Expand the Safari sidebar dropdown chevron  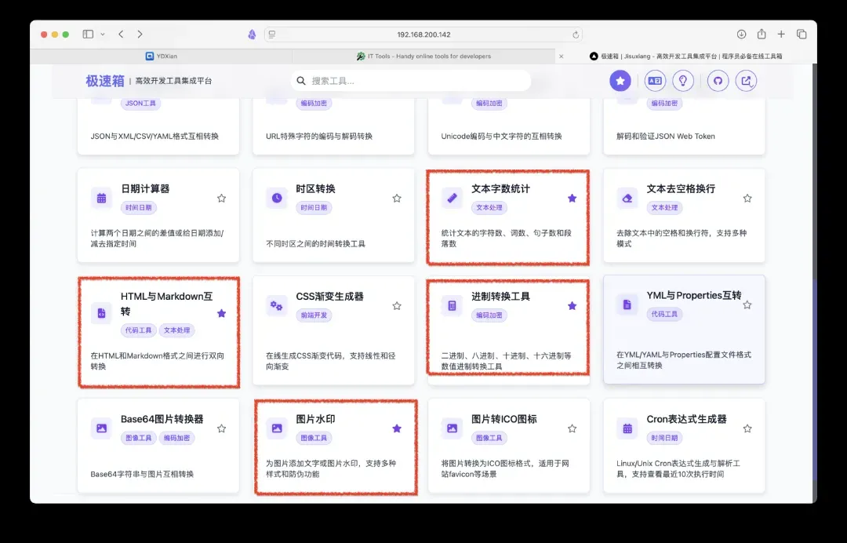pyautogui.click(x=101, y=35)
